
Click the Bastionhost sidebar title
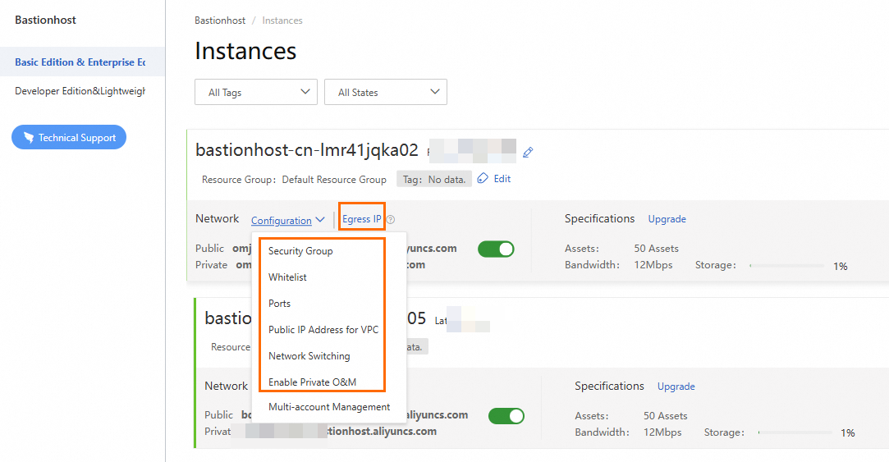[x=45, y=20]
